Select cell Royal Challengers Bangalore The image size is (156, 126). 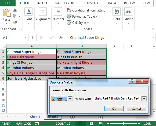point(31,73)
